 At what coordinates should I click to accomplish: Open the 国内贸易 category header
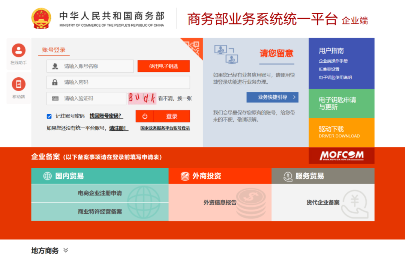pos(100,176)
